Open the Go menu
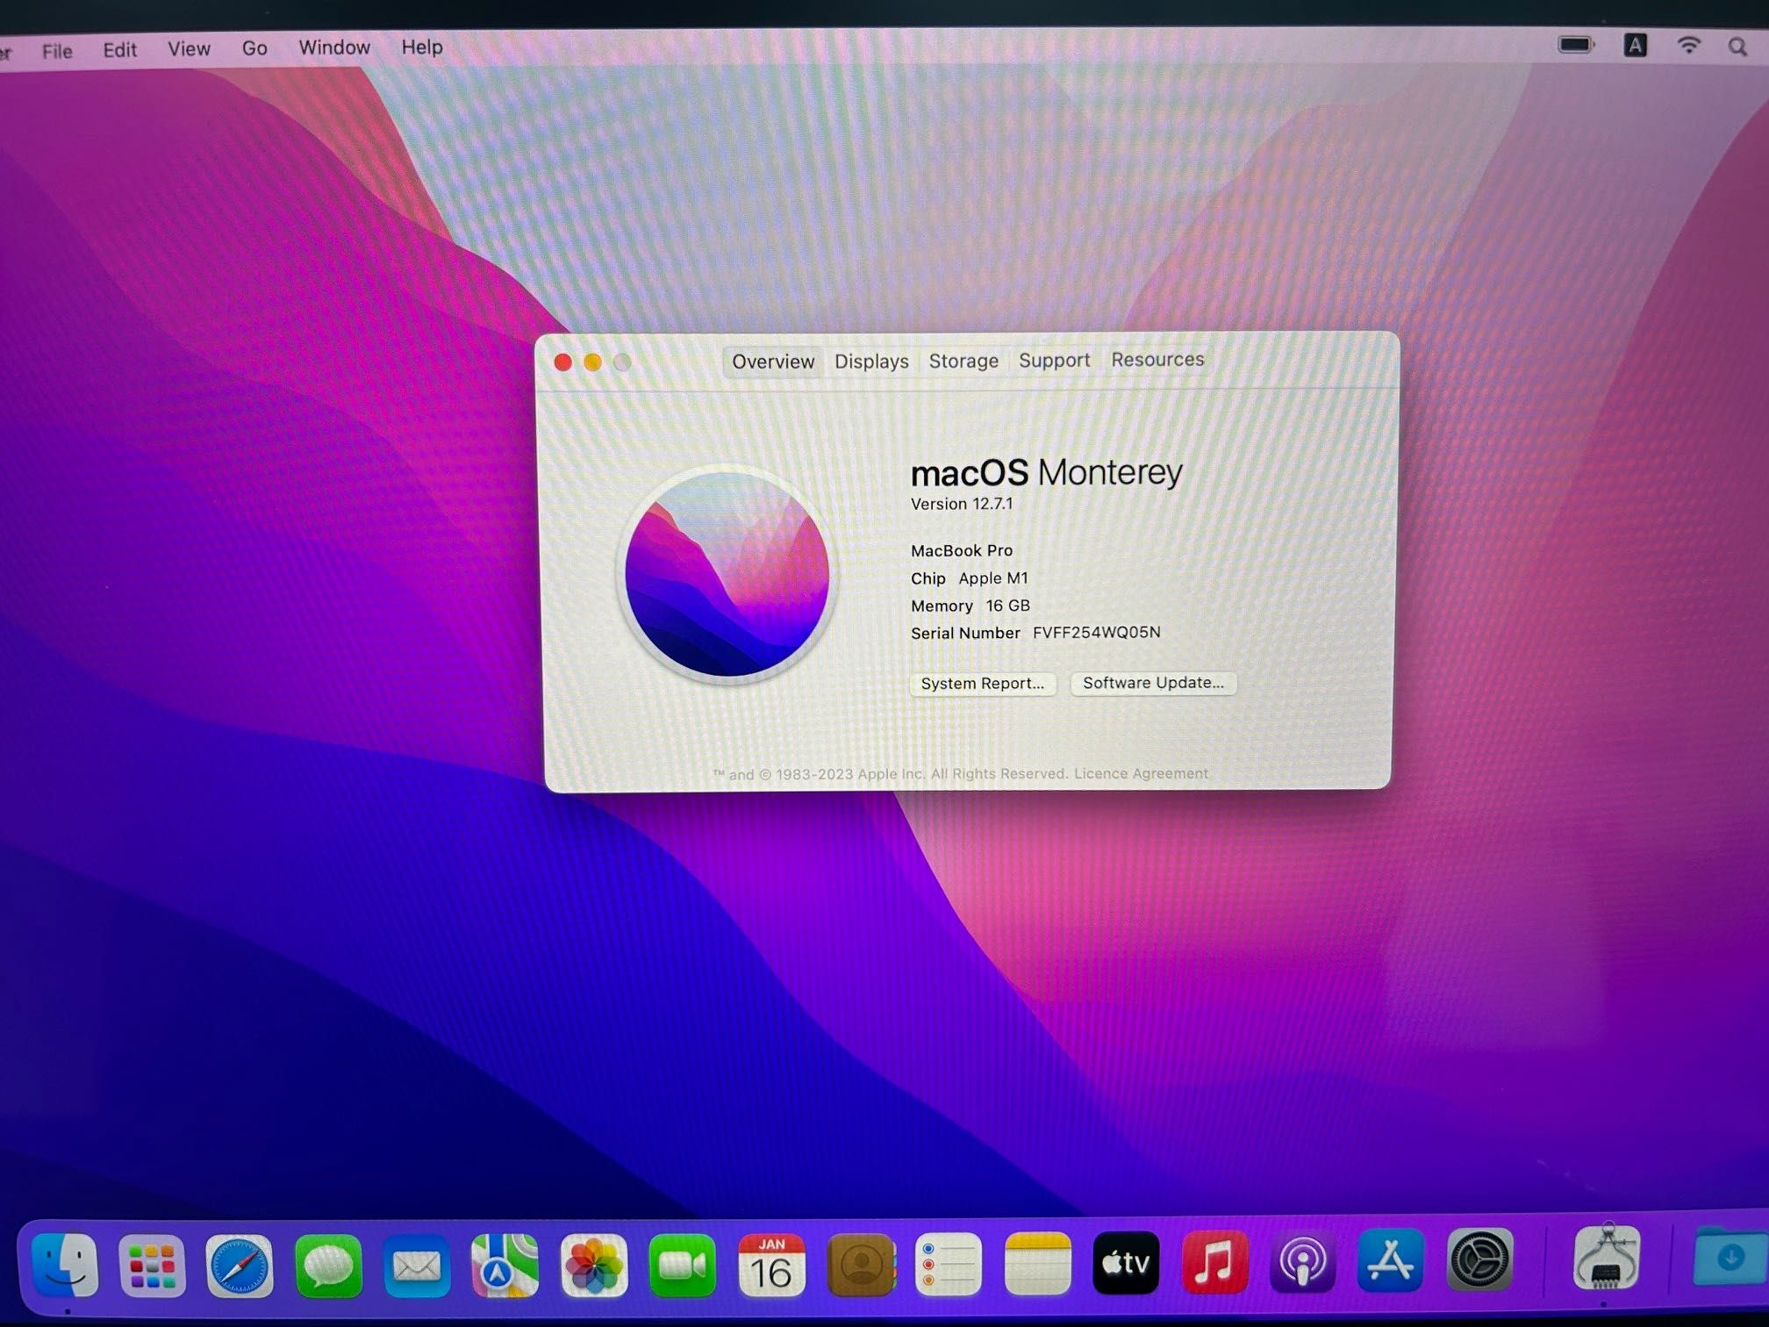1769x1327 pixels. [x=254, y=48]
